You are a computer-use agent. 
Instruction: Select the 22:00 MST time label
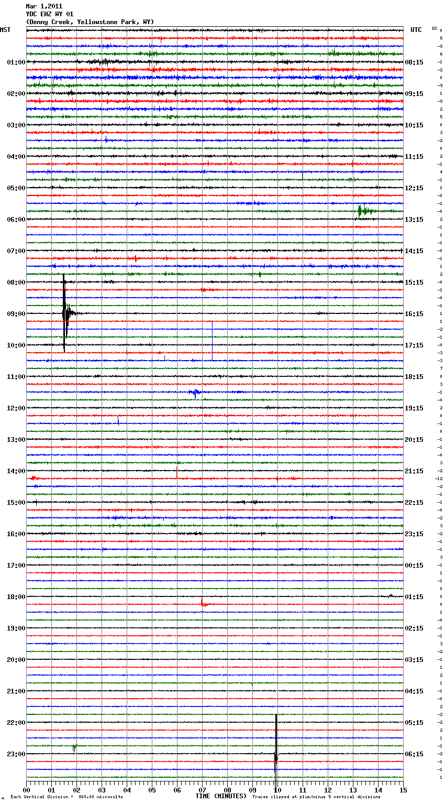(16, 723)
